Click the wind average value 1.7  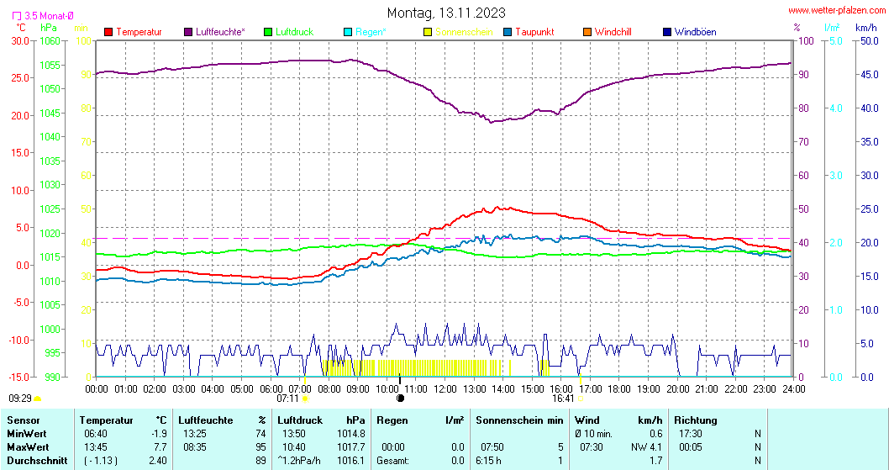coord(656,461)
